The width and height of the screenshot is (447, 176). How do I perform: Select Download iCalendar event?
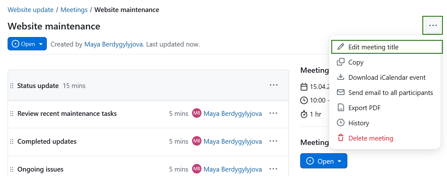click(387, 78)
